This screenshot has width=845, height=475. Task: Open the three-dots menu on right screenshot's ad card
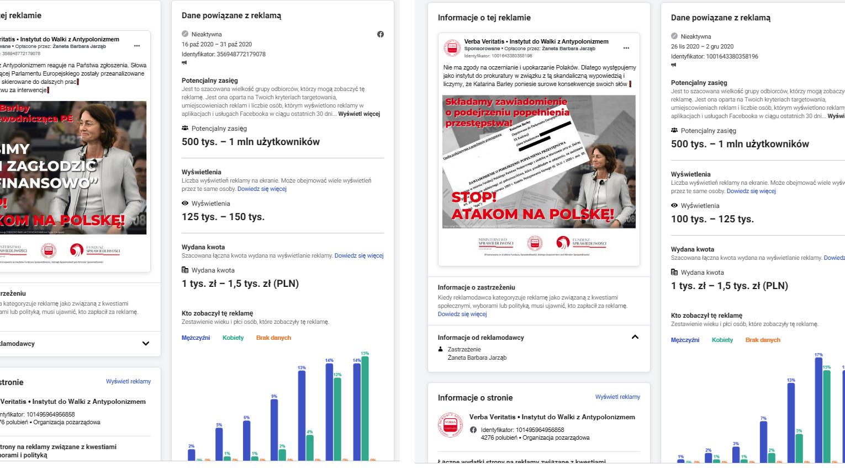626,48
